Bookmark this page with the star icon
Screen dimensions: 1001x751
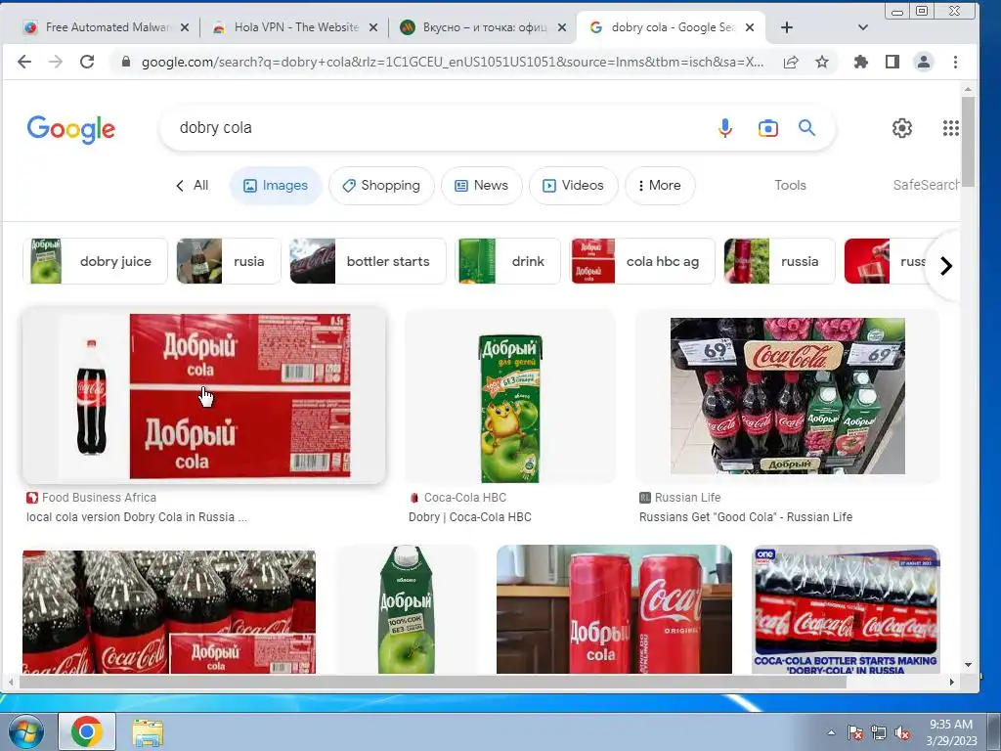[x=822, y=62]
